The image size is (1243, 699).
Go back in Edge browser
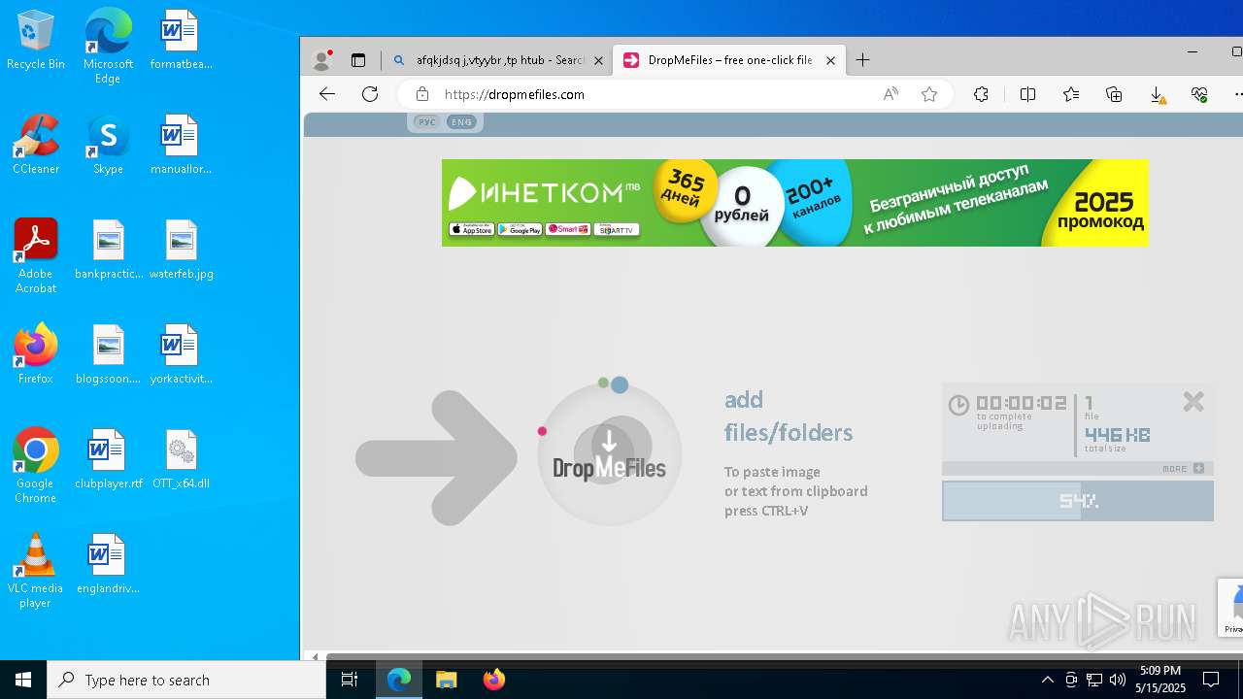click(x=327, y=94)
